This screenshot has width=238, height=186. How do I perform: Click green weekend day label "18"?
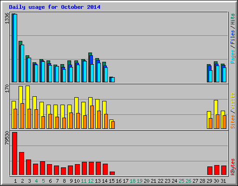click(x=132, y=181)
